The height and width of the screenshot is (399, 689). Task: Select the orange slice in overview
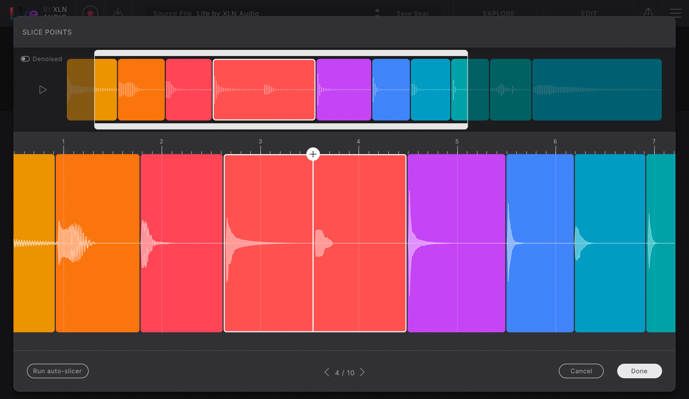(x=141, y=90)
